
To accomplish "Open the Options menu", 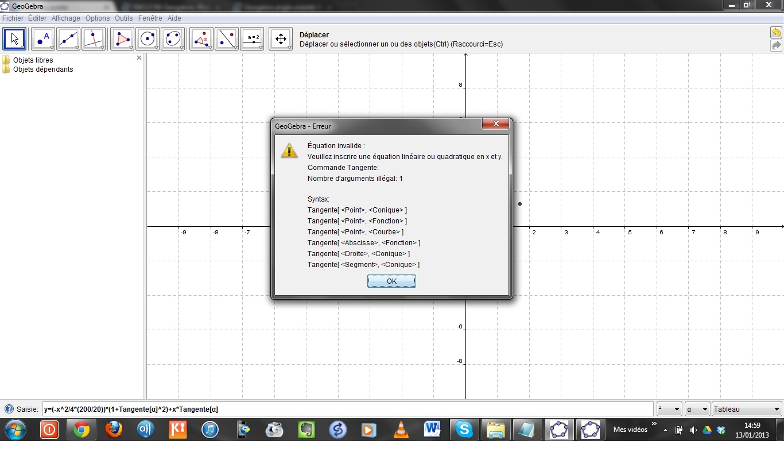I will pos(98,18).
